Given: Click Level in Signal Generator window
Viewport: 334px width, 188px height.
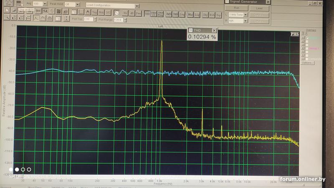Looking at the screenshot, I should pos(259,8).
